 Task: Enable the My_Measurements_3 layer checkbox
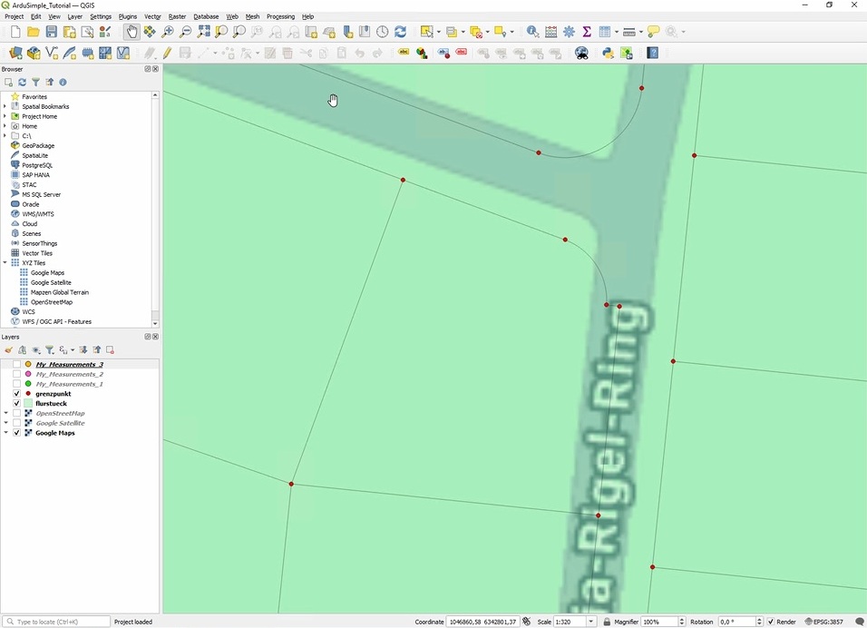16,365
